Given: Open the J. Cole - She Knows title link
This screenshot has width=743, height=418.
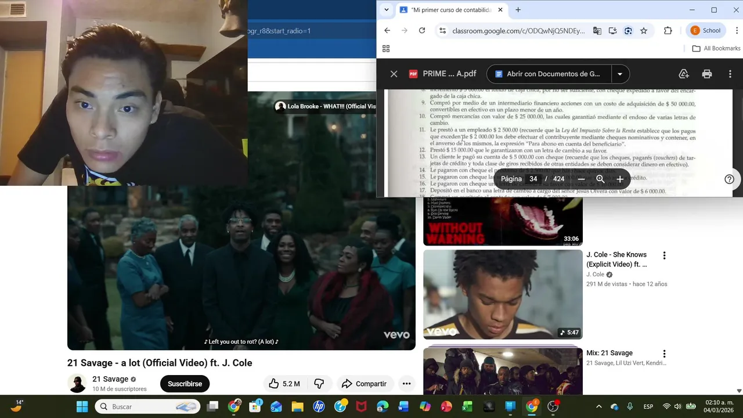Looking at the screenshot, I should [616, 260].
